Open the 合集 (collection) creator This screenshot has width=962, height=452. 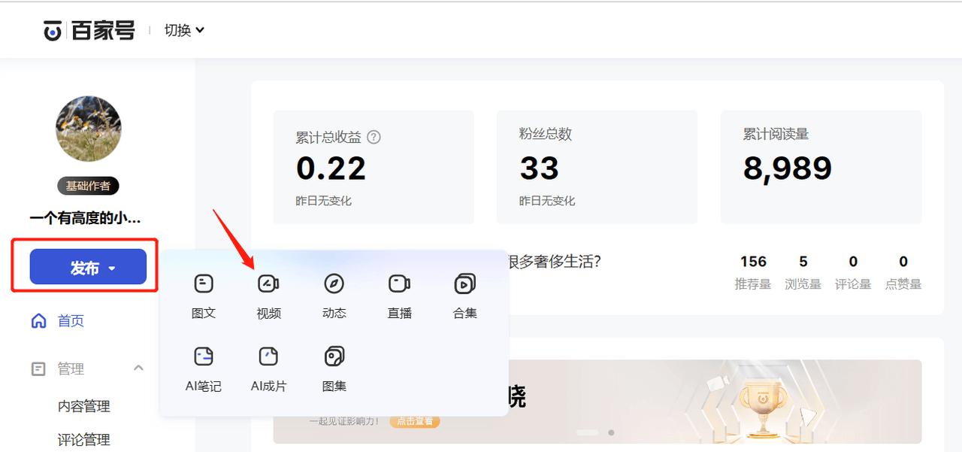(x=464, y=284)
